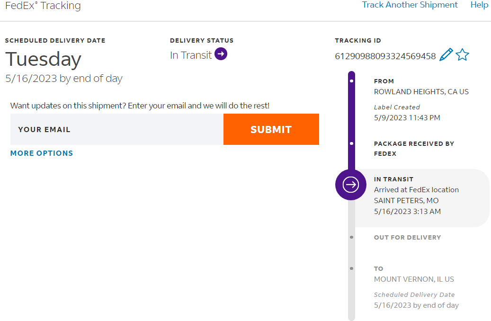Open the Track Another Shipment link
Image resolution: width=491 pixels, height=321 pixels.
point(410,5)
